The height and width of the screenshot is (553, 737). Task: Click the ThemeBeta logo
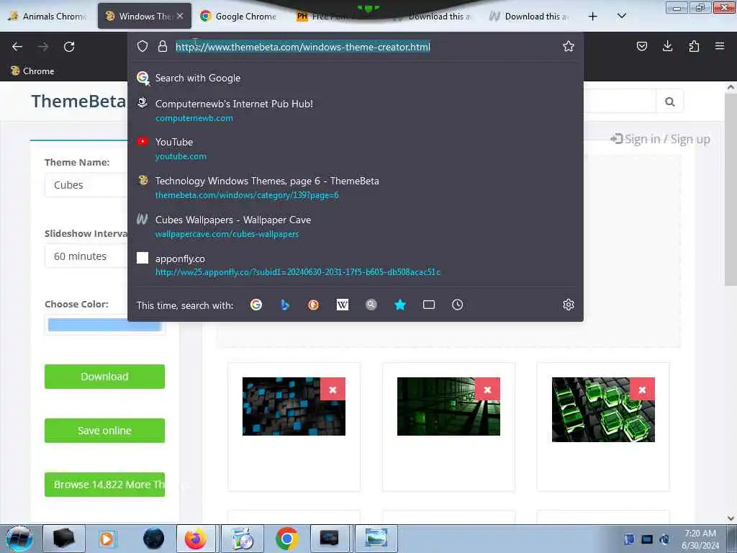coord(78,101)
